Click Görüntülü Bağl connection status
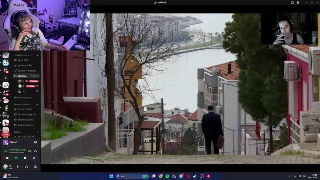The height and width of the screenshot is (180, 320). (x=17, y=149)
